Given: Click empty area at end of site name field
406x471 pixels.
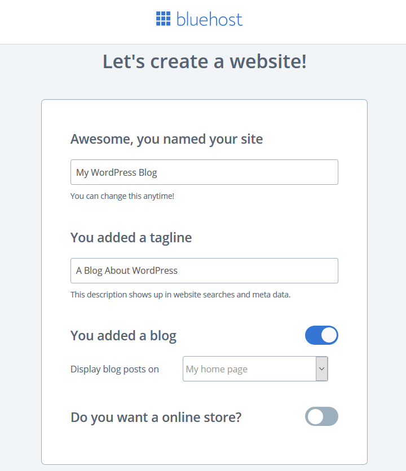Looking at the screenshot, I should [246, 172].
